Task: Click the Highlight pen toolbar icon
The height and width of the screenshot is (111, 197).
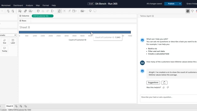Action: [x=59, y=11]
